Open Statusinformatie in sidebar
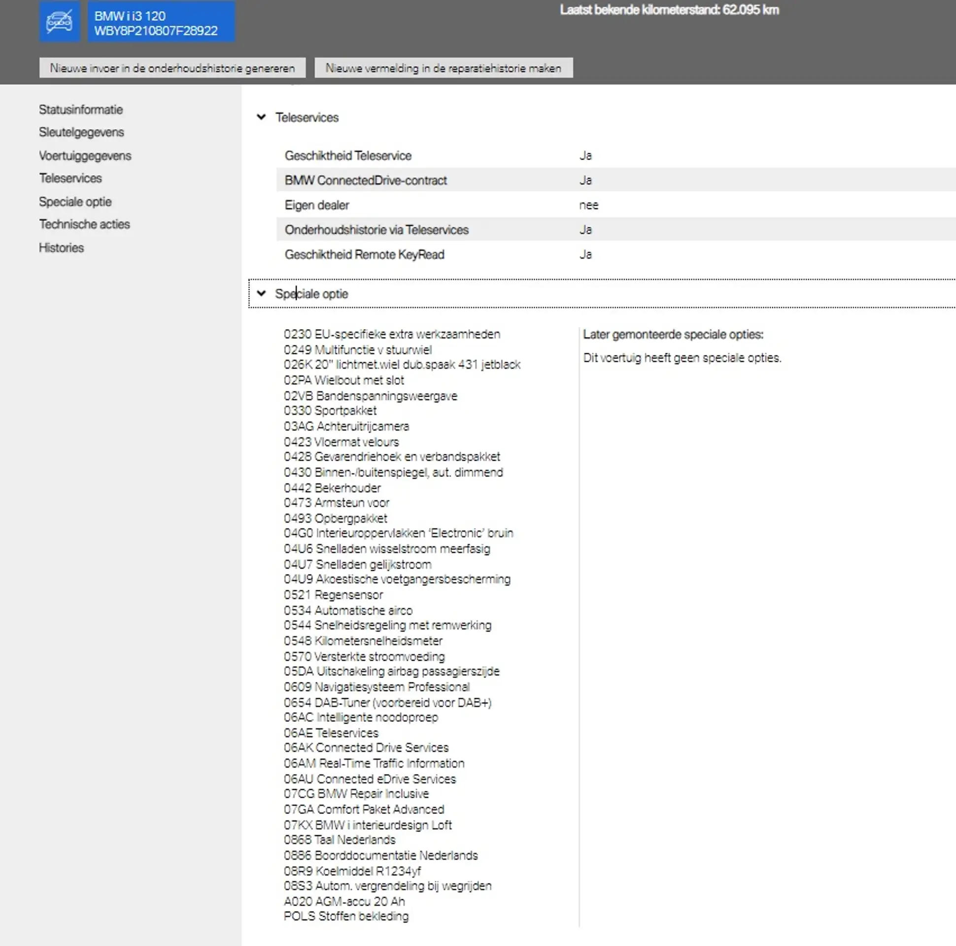 (x=81, y=109)
